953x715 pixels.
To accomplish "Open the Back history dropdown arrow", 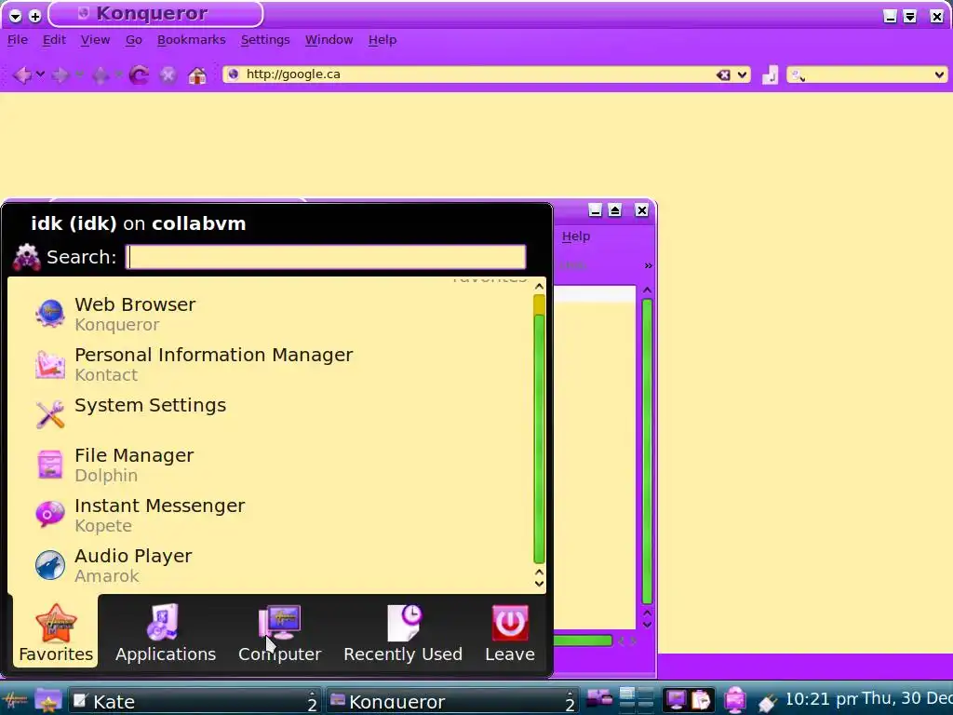I will [40, 74].
